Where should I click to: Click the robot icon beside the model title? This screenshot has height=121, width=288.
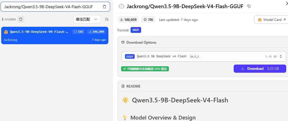click(122, 6)
